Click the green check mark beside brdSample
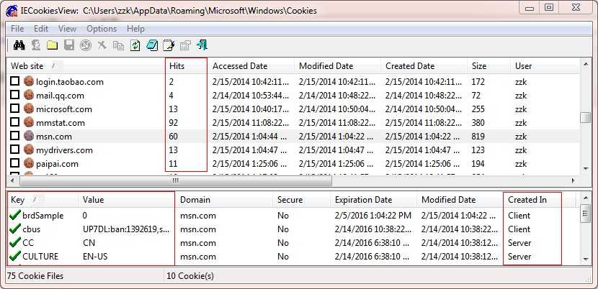This screenshot has height=289, width=598. click(14, 215)
